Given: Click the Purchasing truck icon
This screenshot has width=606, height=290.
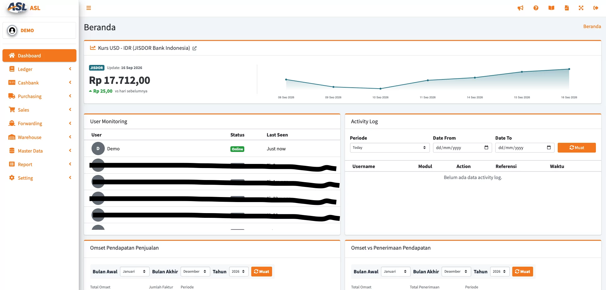Looking at the screenshot, I should point(12,96).
